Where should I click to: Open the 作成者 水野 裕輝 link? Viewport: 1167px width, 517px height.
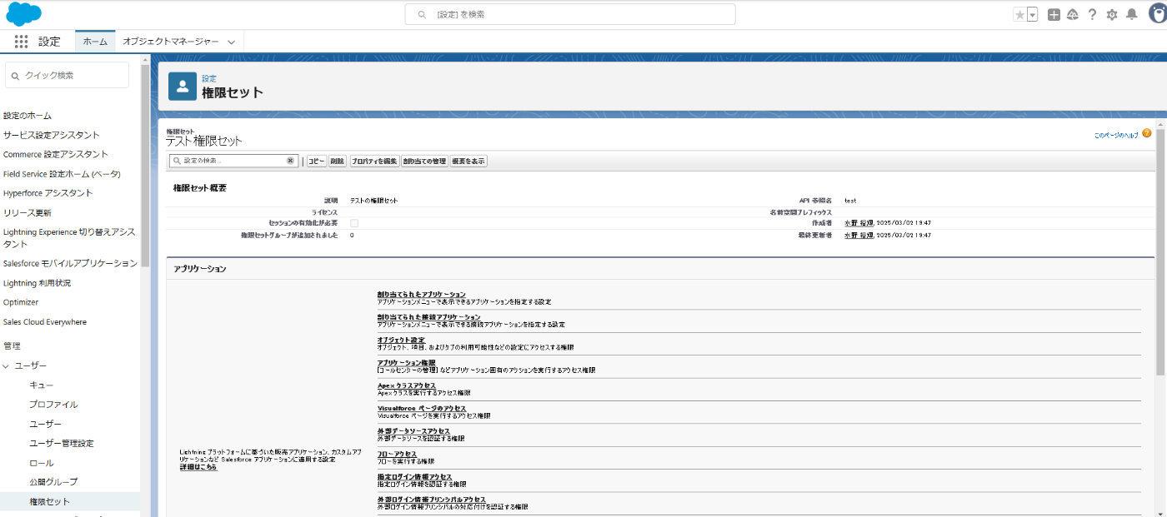click(x=859, y=223)
